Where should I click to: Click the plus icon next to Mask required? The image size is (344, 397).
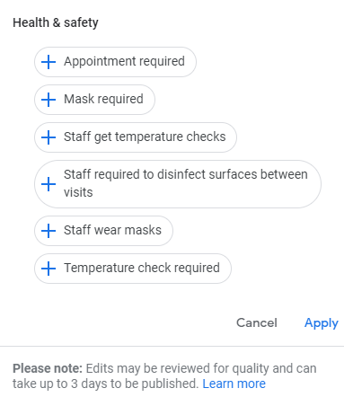pos(49,100)
